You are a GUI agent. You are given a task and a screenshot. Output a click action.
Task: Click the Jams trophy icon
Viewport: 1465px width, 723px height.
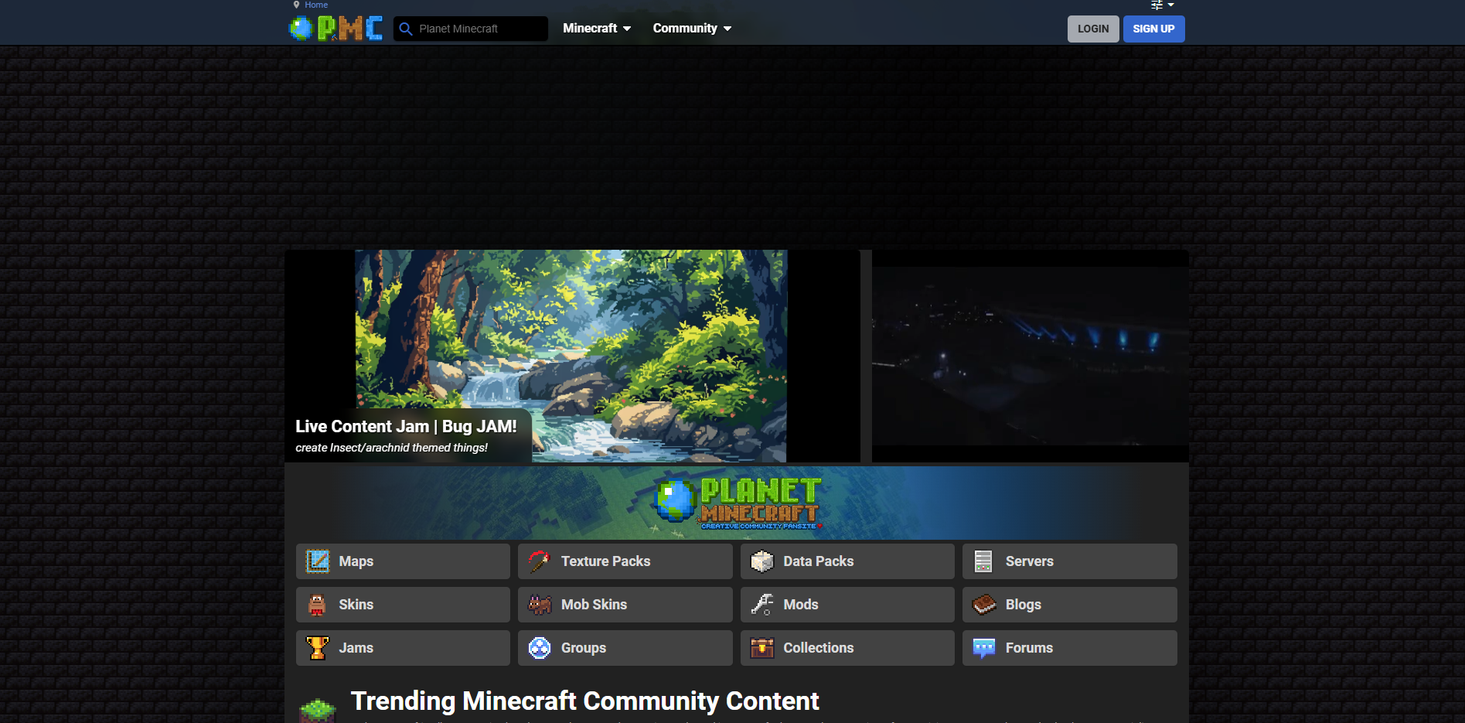pos(318,648)
